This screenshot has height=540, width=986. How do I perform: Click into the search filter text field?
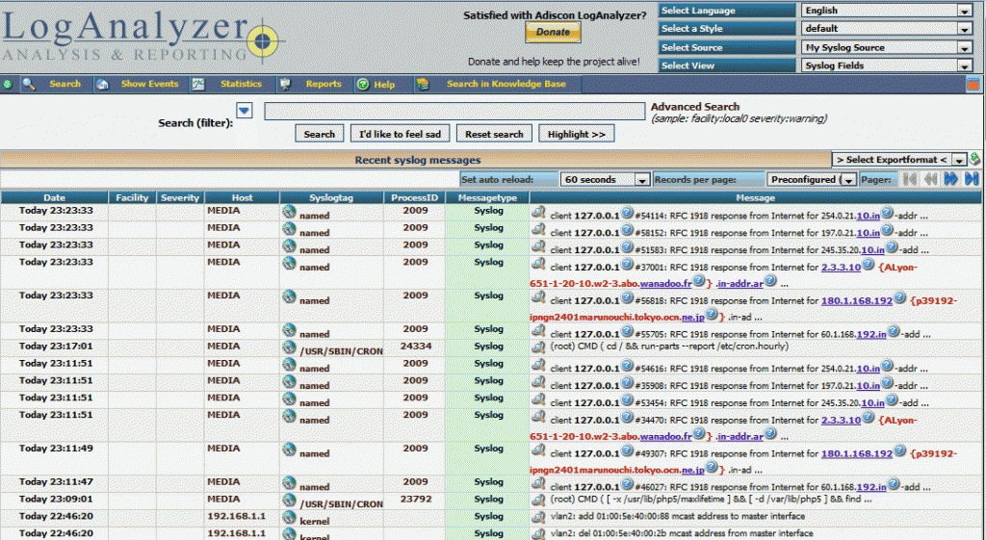click(x=454, y=112)
